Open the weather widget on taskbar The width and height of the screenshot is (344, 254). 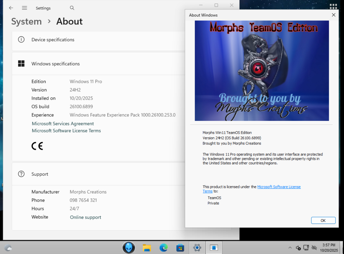(x=8, y=248)
